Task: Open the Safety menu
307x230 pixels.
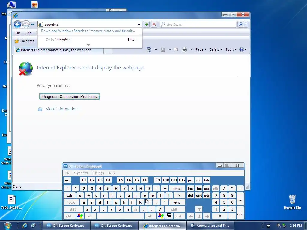Action: point(216,49)
